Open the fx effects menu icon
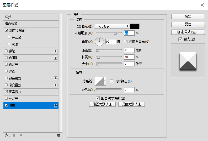Image resolution: width=208 pixels, height=141 pixels. (7, 135)
